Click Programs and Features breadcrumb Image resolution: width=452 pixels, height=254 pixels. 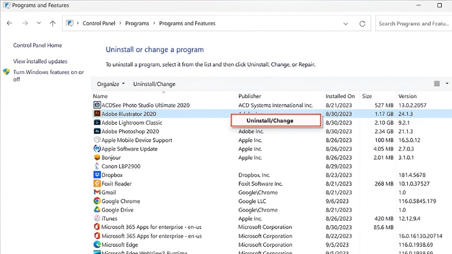pos(187,23)
